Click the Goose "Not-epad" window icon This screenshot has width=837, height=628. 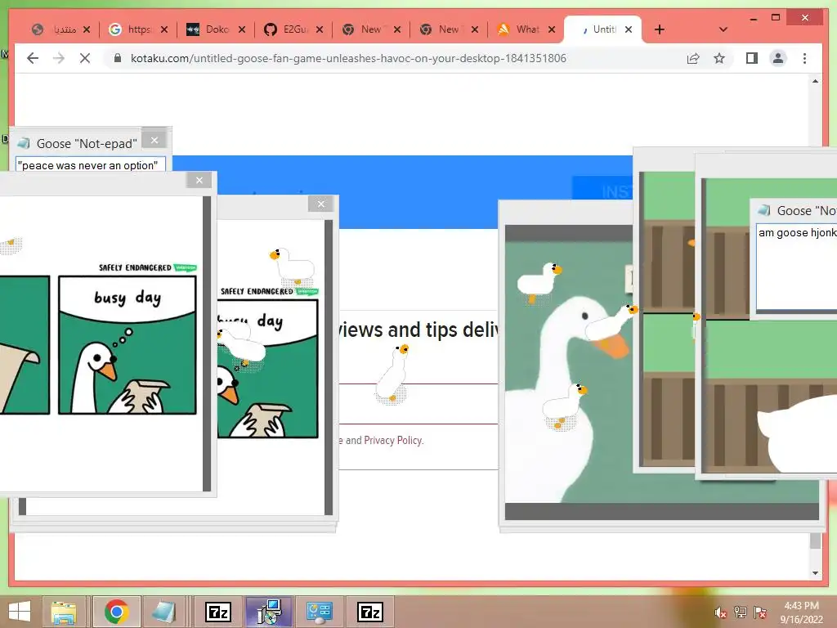pos(24,143)
